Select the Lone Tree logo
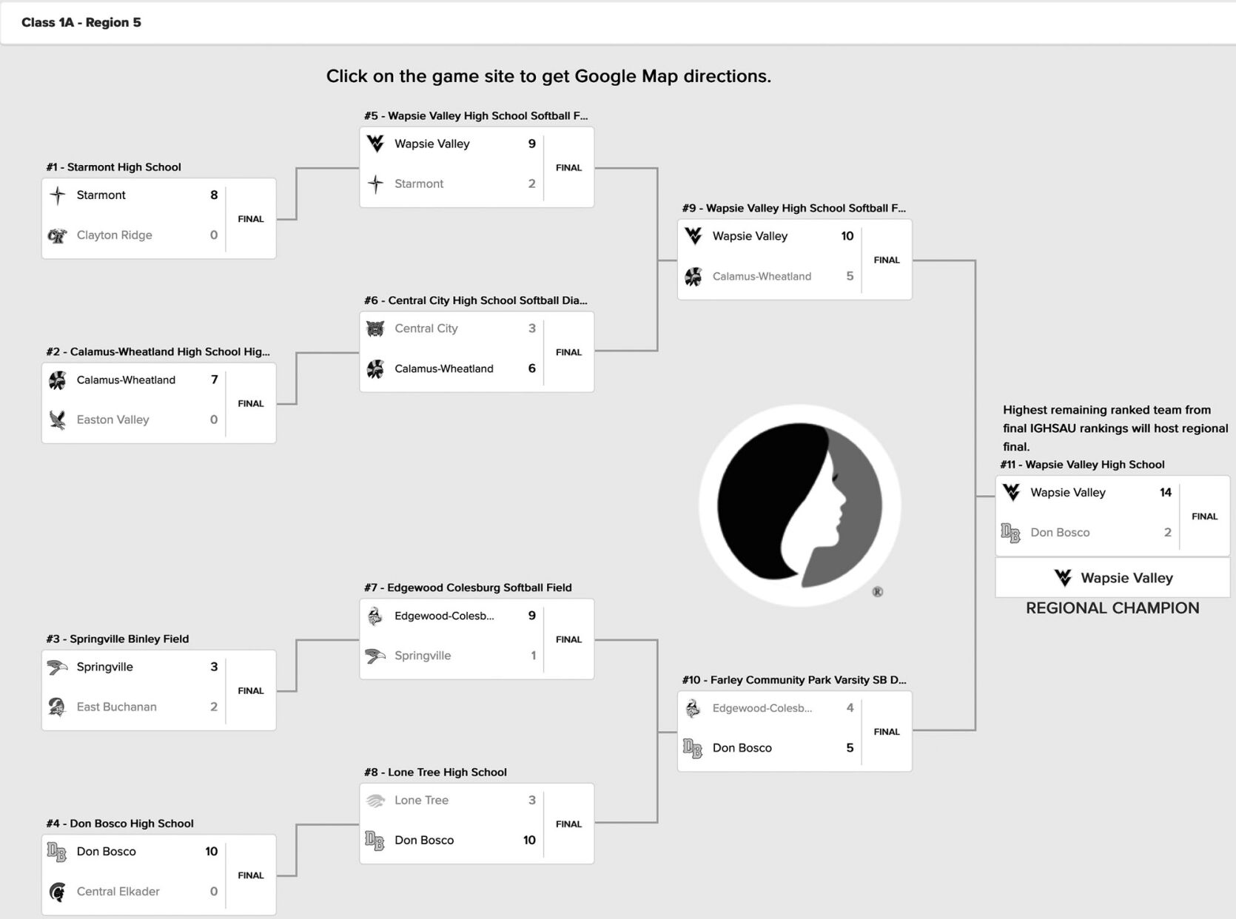 376,800
